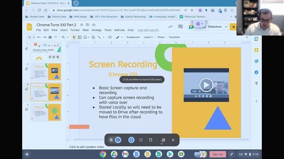Open the Edit menu
284x159 pixels.
pyautogui.click(x=46, y=30)
